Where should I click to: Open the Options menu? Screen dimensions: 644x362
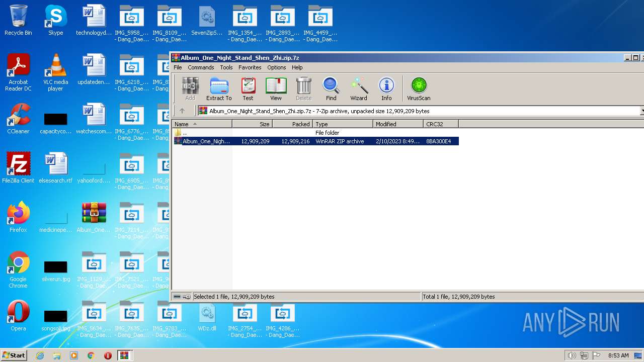tap(276, 67)
